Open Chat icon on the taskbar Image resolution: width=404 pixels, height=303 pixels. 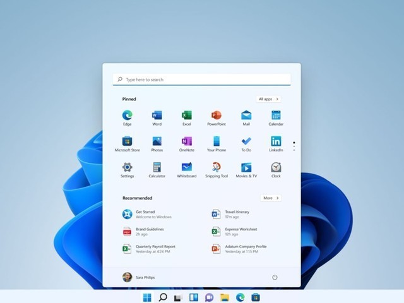click(x=209, y=297)
